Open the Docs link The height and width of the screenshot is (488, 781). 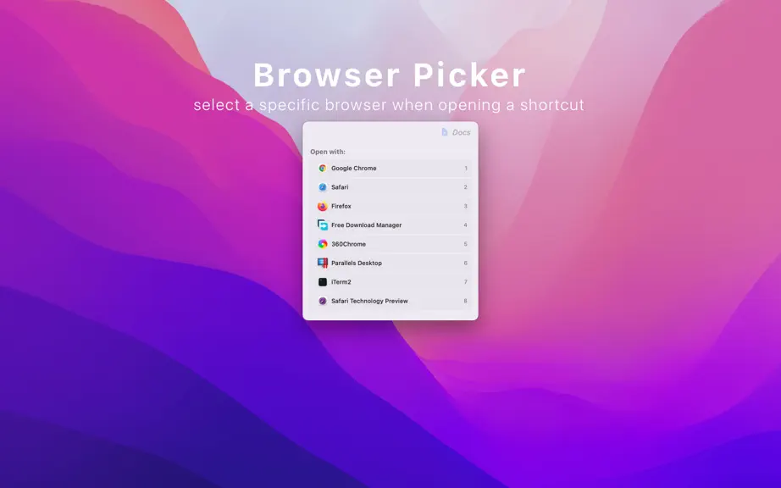point(461,132)
